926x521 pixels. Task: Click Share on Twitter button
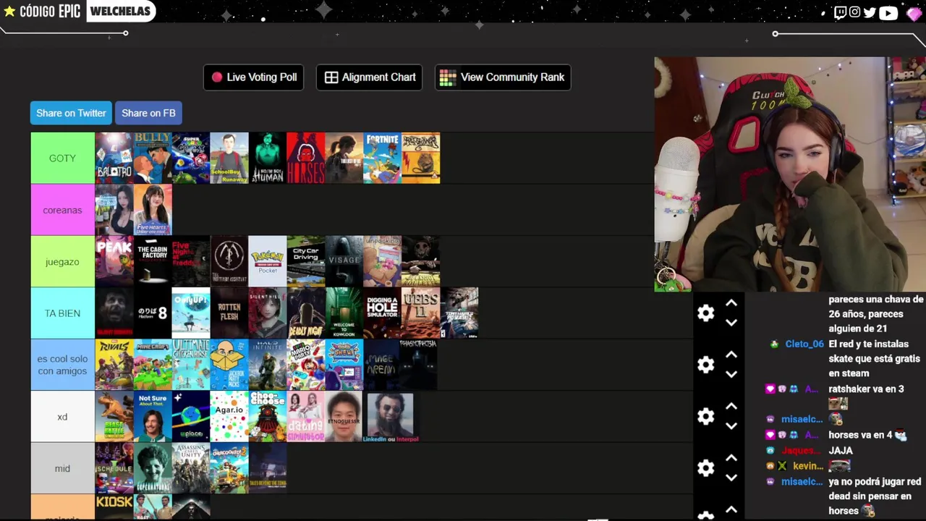click(71, 113)
